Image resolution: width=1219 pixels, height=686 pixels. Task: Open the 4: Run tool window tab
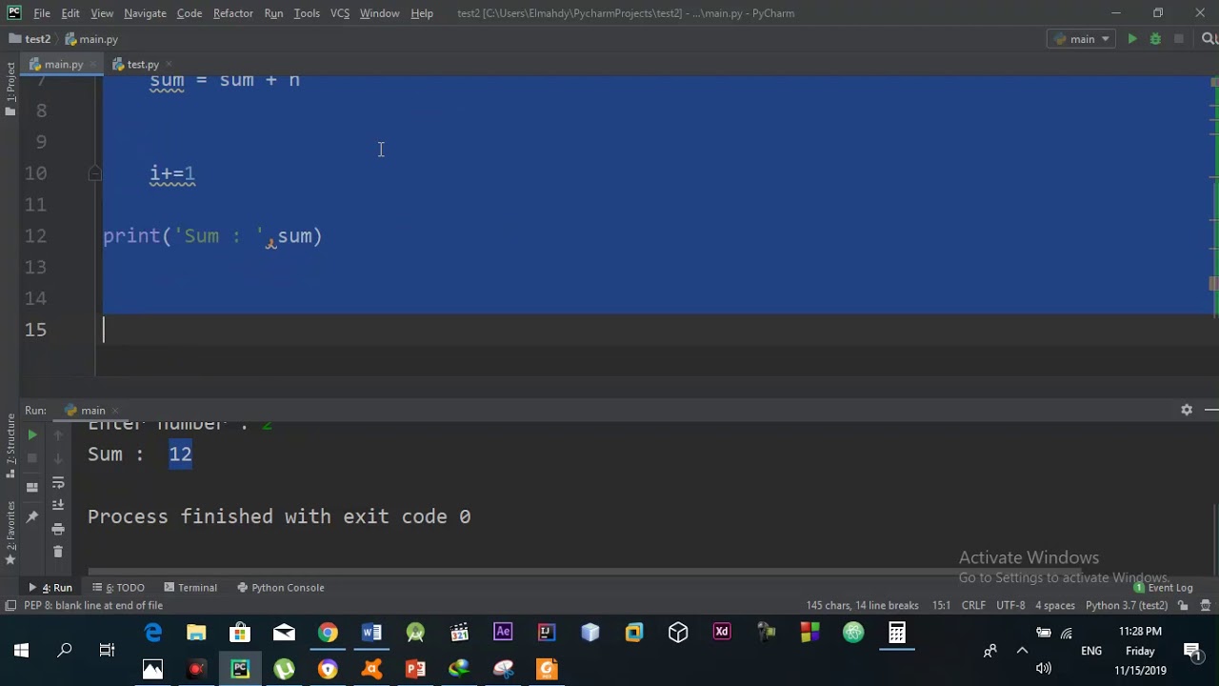51,588
